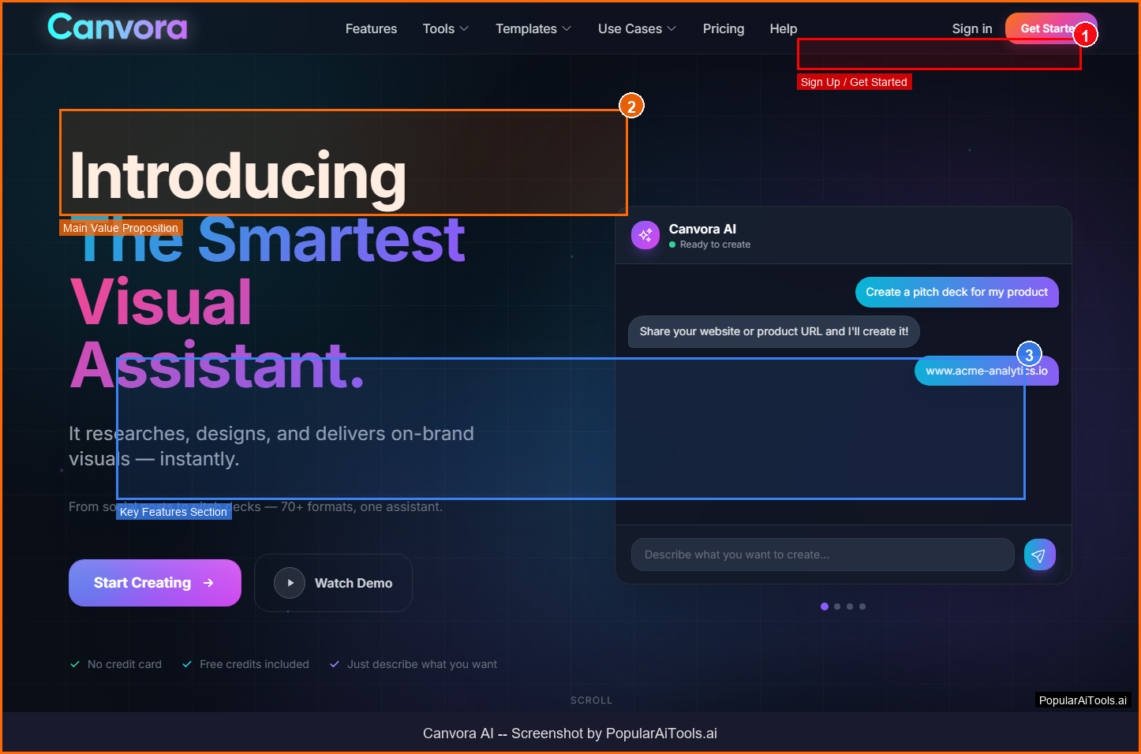Click the checkmark next to No credit card
The width and height of the screenshot is (1141, 754).
pos(75,664)
